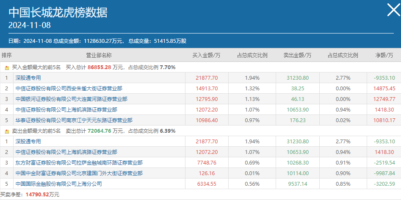
Task: Select the net difference 14790.52
Action: click(37, 195)
